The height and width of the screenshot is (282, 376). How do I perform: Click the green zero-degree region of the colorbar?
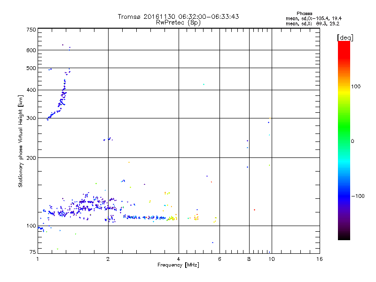(344, 141)
